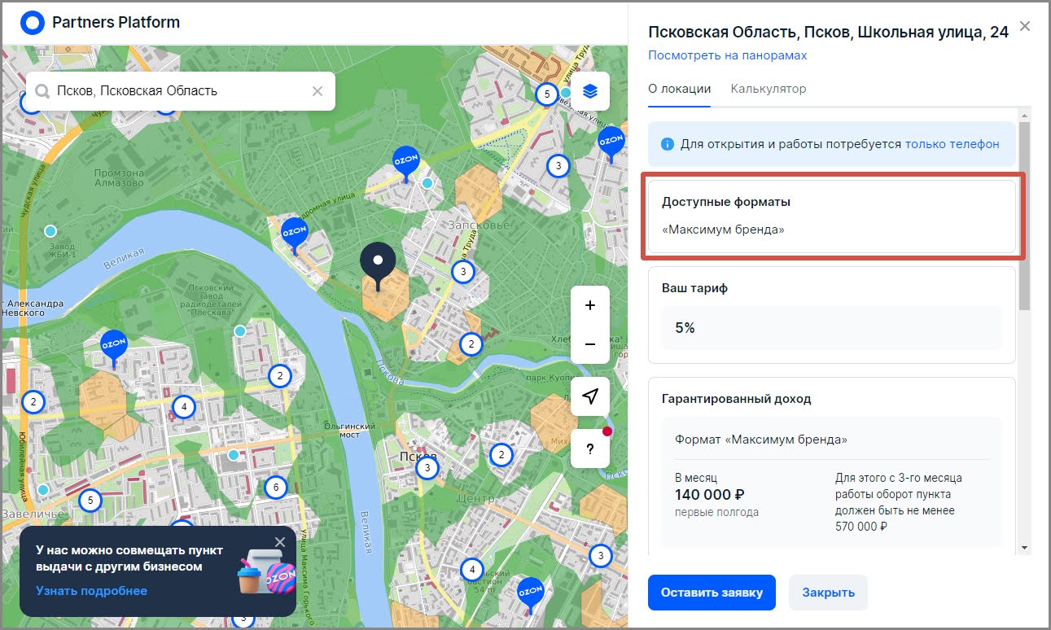
Task: Open the map layers switcher
Action: pos(590,92)
